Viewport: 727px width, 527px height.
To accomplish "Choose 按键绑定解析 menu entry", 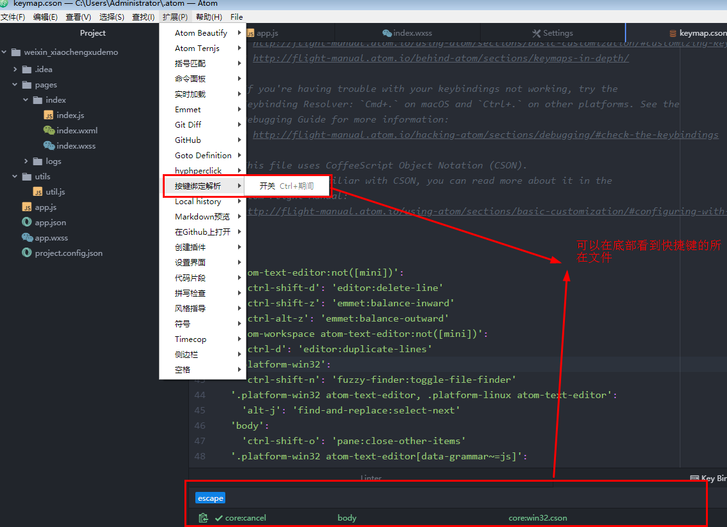I will 202,186.
